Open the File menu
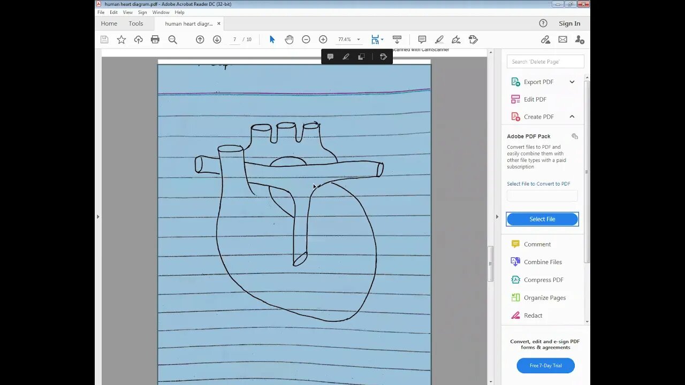 (101, 12)
